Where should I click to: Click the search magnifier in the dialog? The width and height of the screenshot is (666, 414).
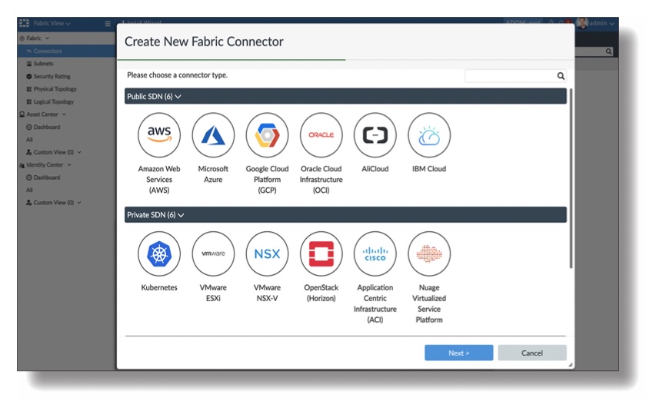561,76
